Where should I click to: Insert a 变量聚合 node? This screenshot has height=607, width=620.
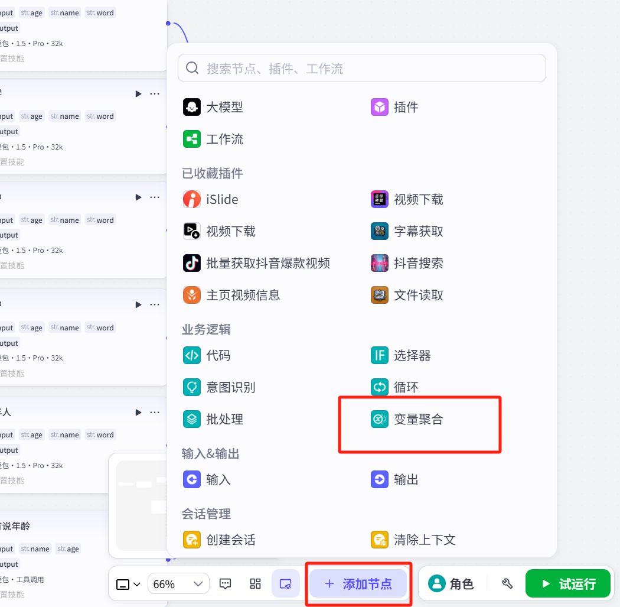[x=407, y=419]
